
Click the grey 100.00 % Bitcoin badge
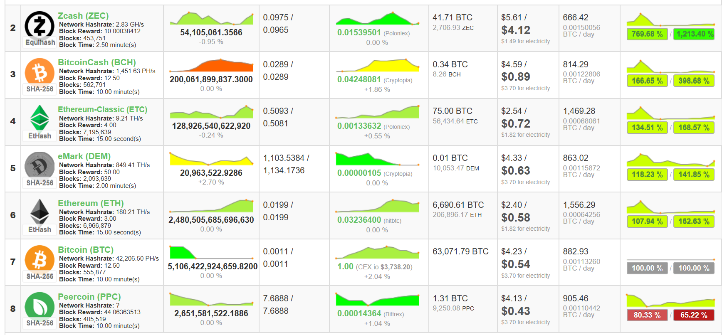tap(647, 268)
